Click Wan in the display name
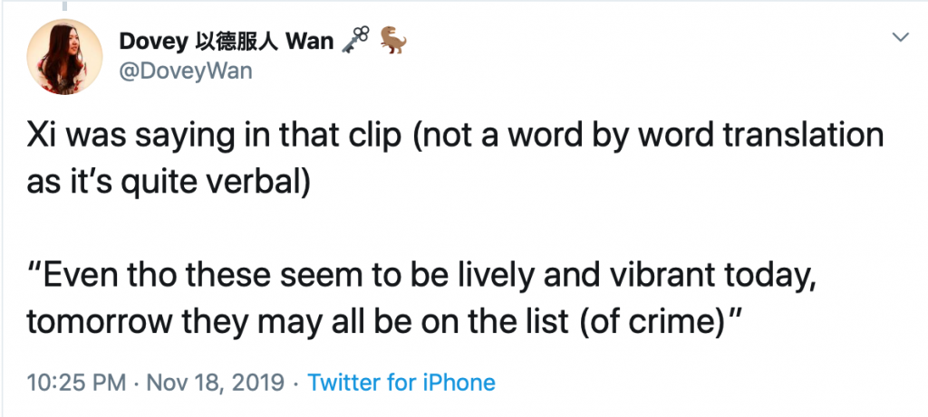928x417 pixels. (313, 43)
